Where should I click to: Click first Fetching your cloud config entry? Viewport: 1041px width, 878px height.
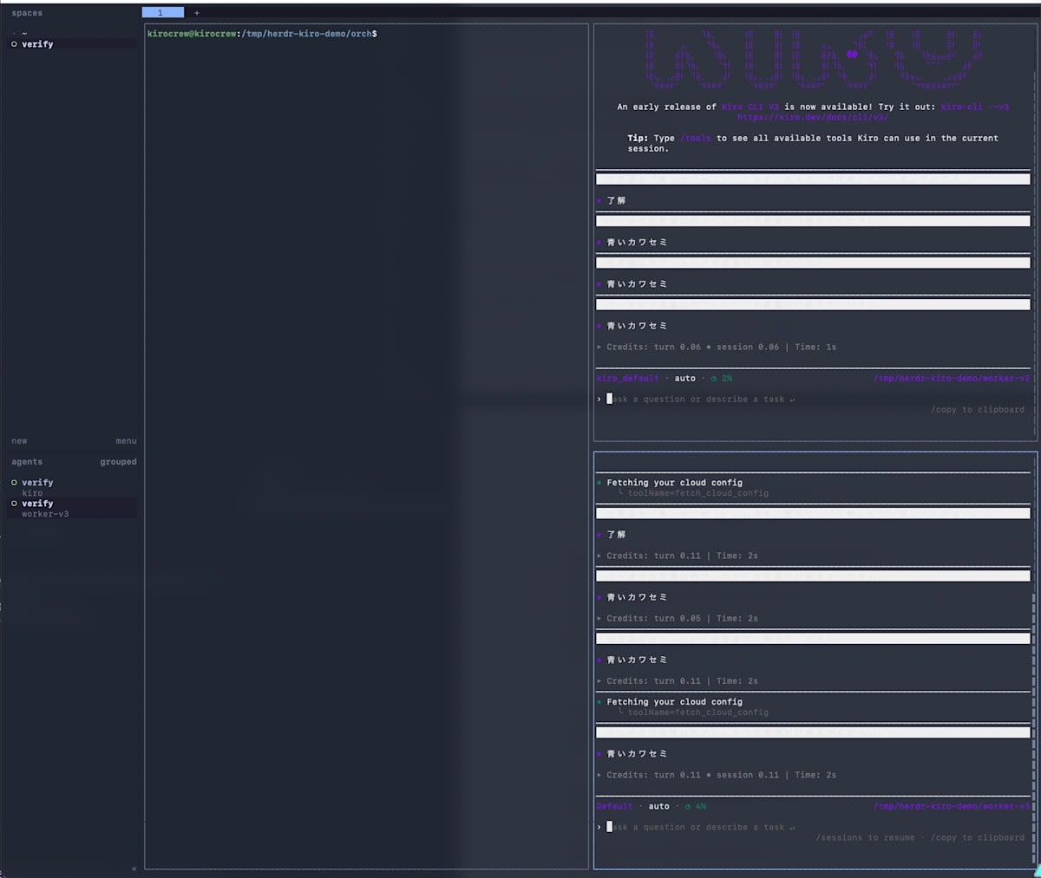click(x=674, y=483)
